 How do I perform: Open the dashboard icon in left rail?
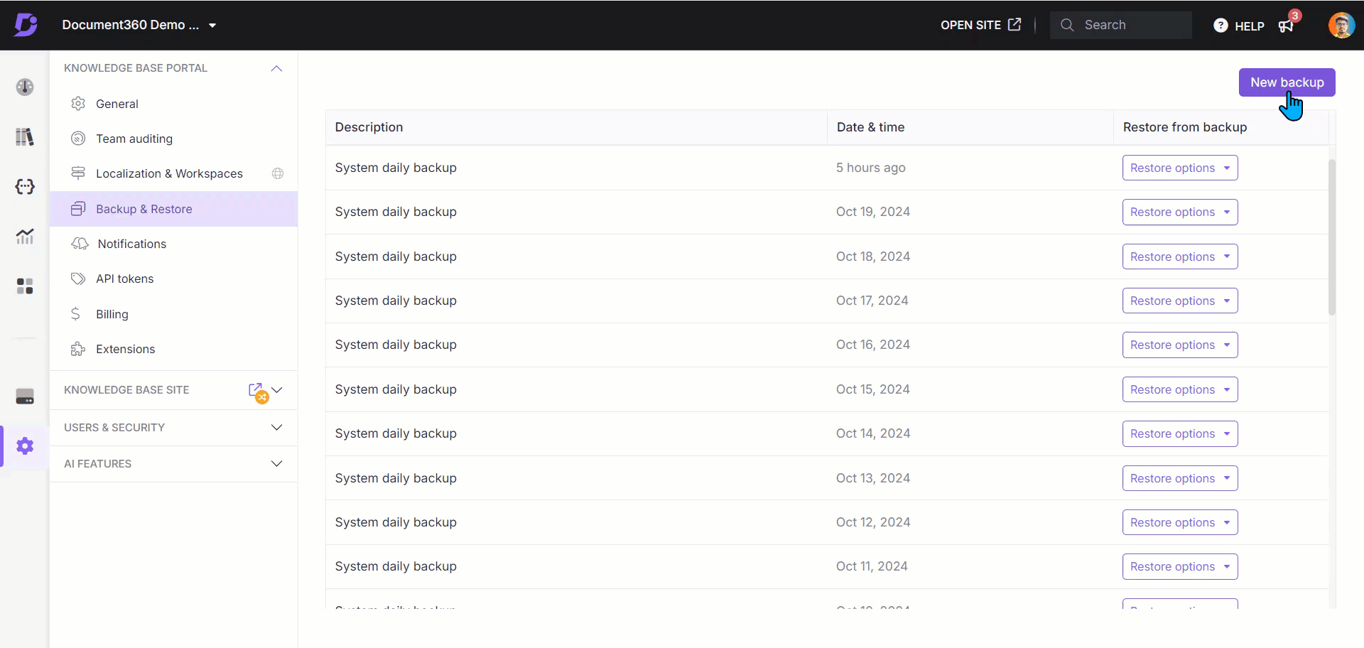[25, 87]
